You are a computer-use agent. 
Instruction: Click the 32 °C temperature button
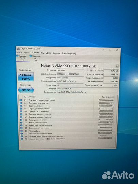[26, 90]
